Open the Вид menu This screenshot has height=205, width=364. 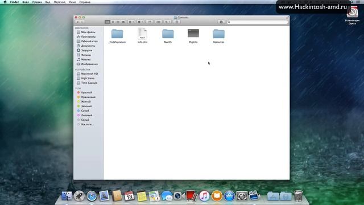coord(48,2)
